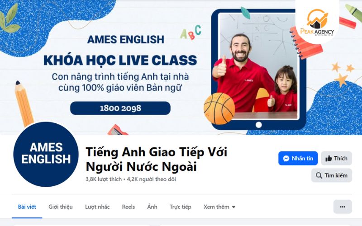Select the Lượt nhắc tab
Viewport: 362px width, 226px height.
[x=97, y=207]
